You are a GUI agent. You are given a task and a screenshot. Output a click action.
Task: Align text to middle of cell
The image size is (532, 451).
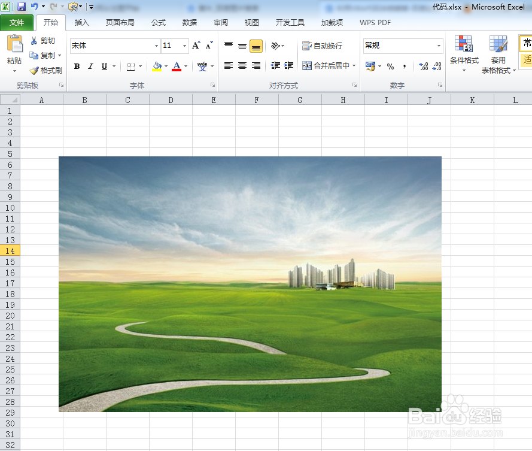[242, 46]
